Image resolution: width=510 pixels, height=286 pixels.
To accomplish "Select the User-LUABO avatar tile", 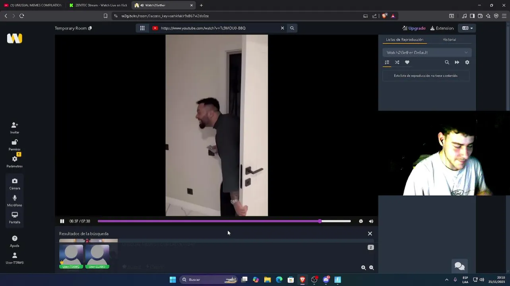I will pyautogui.click(x=97, y=257).
